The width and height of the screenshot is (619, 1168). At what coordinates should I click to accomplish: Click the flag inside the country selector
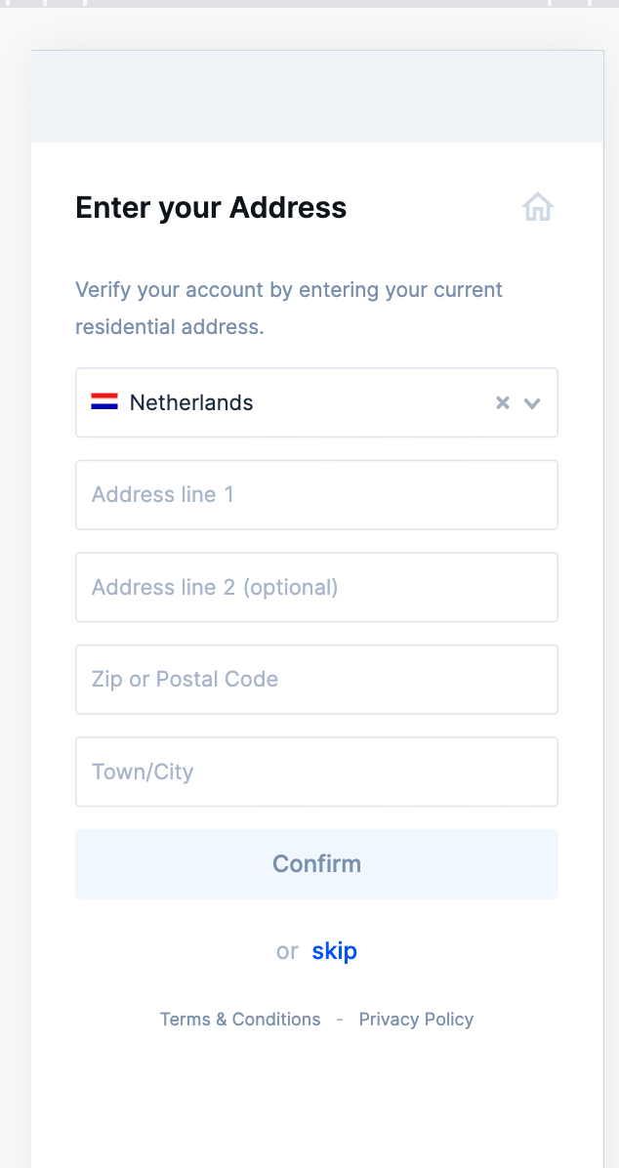pos(103,400)
